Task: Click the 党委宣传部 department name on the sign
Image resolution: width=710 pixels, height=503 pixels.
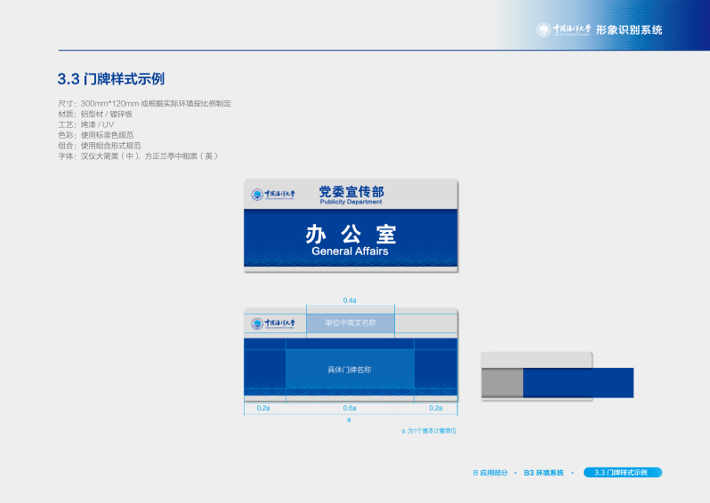Action: [x=351, y=191]
